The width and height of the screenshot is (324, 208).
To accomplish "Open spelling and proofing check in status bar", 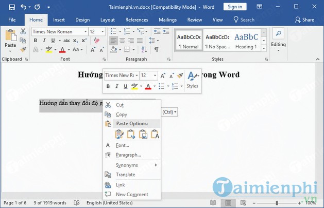I will (77, 203).
